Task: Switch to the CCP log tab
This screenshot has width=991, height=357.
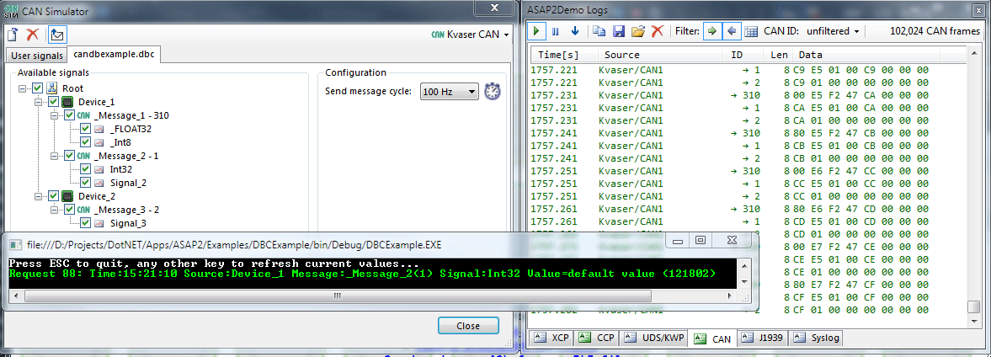Action: [x=597, y=338]
